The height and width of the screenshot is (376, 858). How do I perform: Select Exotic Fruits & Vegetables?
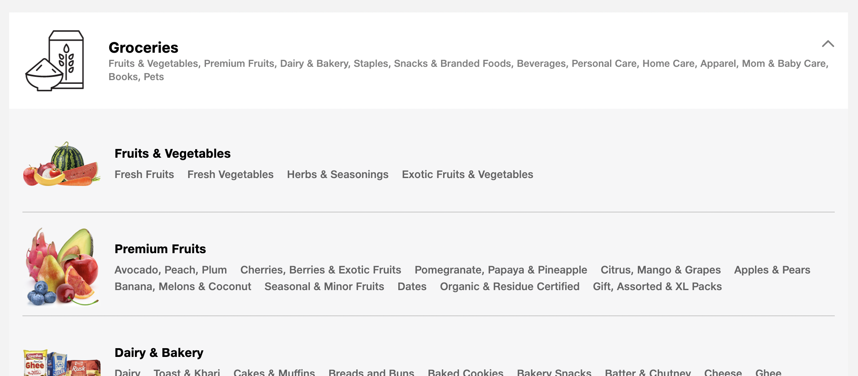click(467, 174)
